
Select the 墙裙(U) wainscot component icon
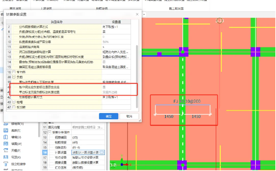click(x=6, y=137)
